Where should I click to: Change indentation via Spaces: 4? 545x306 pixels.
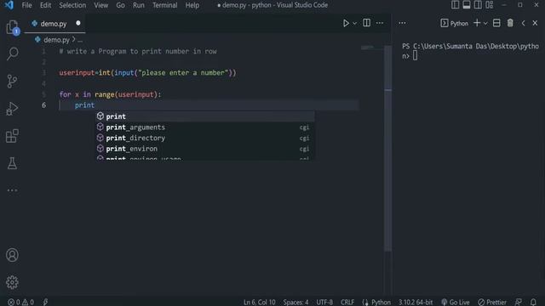pos(295,303)
